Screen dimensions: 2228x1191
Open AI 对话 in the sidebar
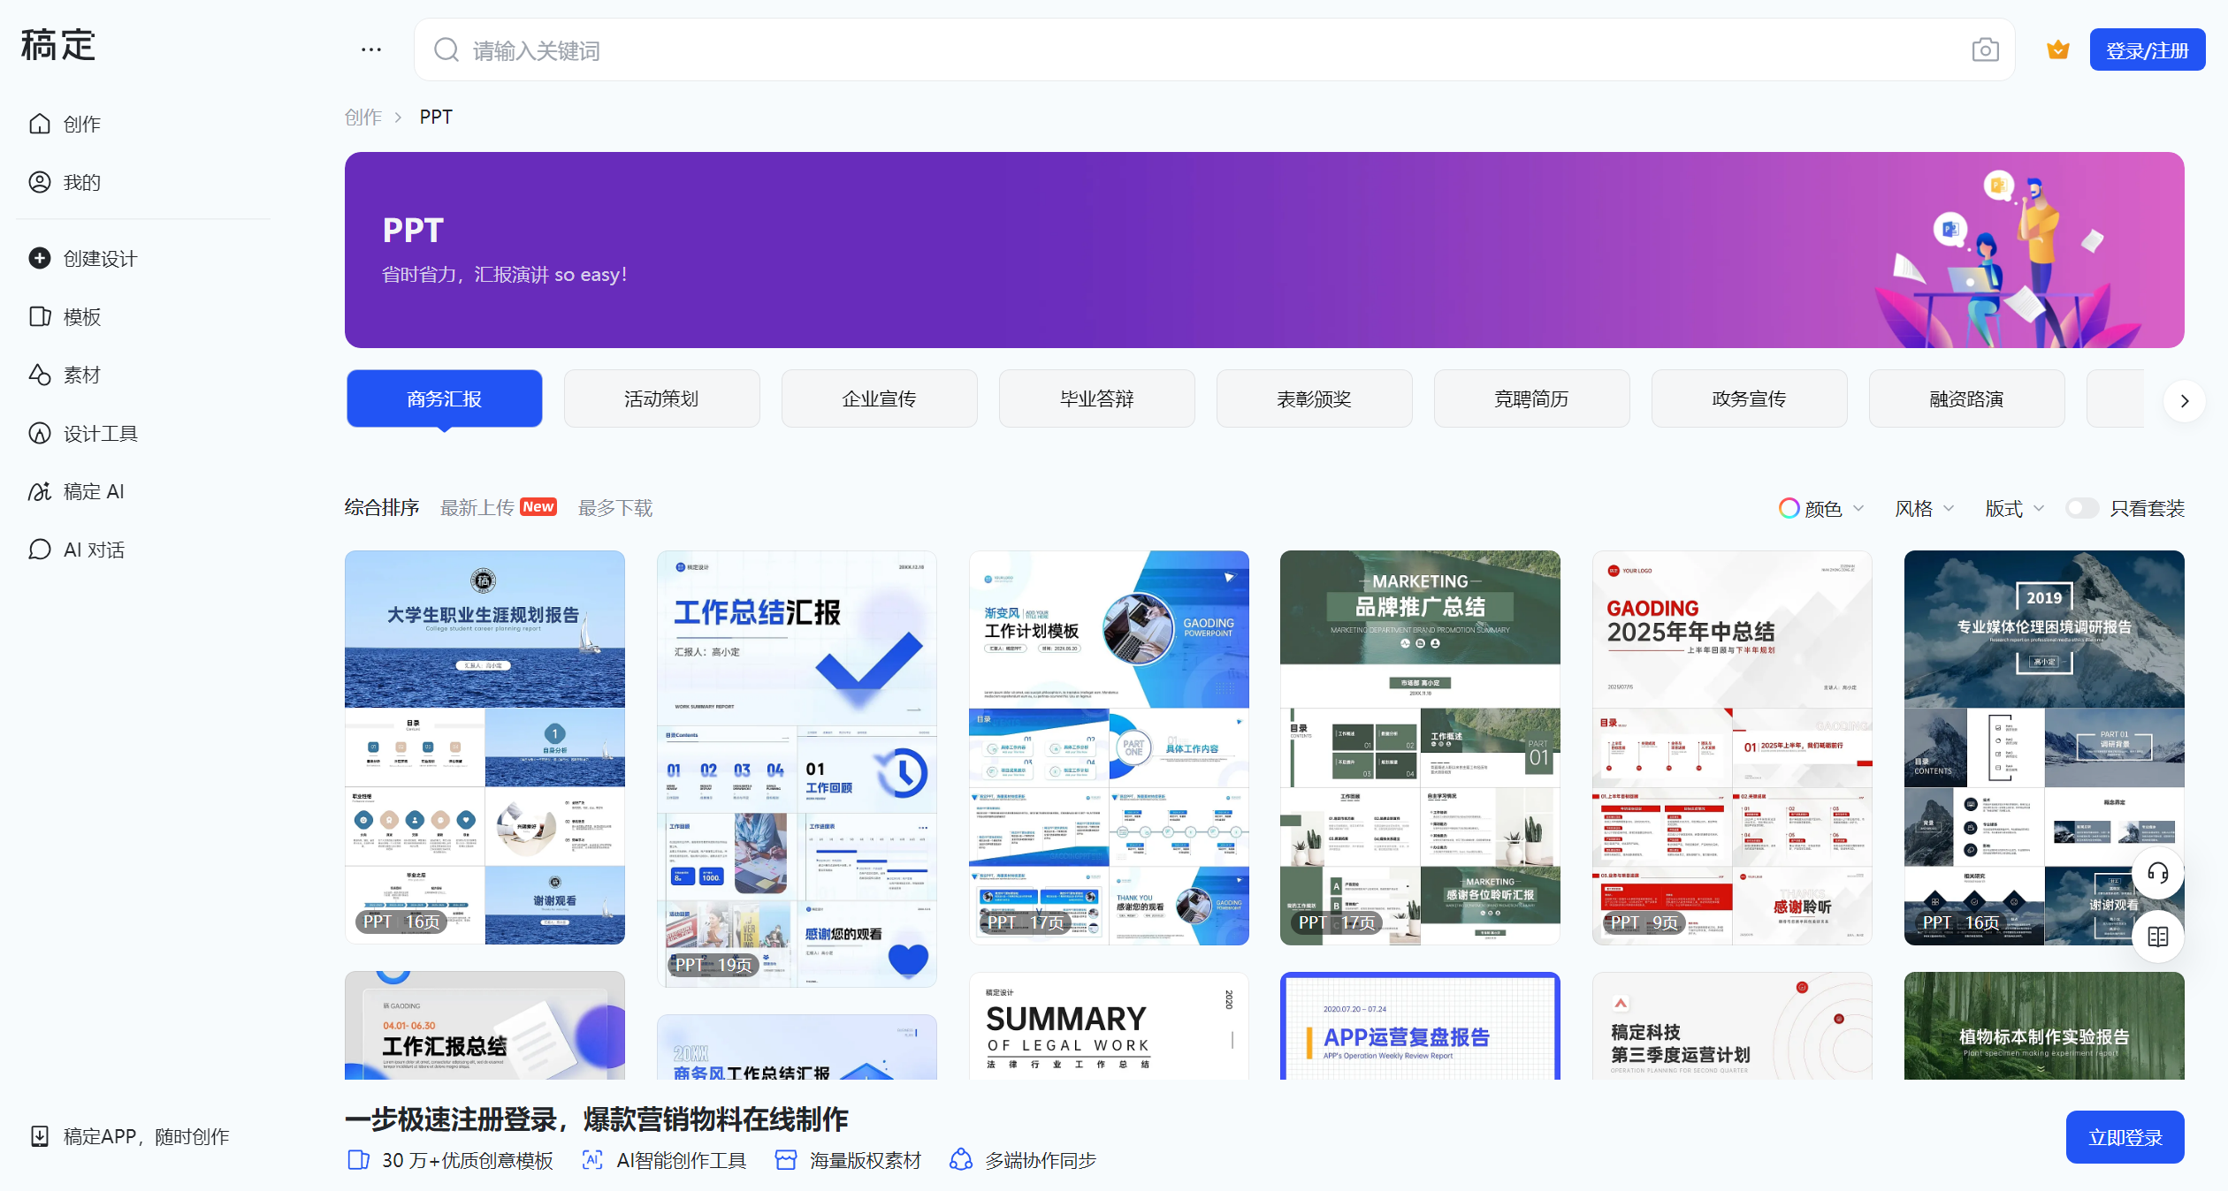[92, 550]
